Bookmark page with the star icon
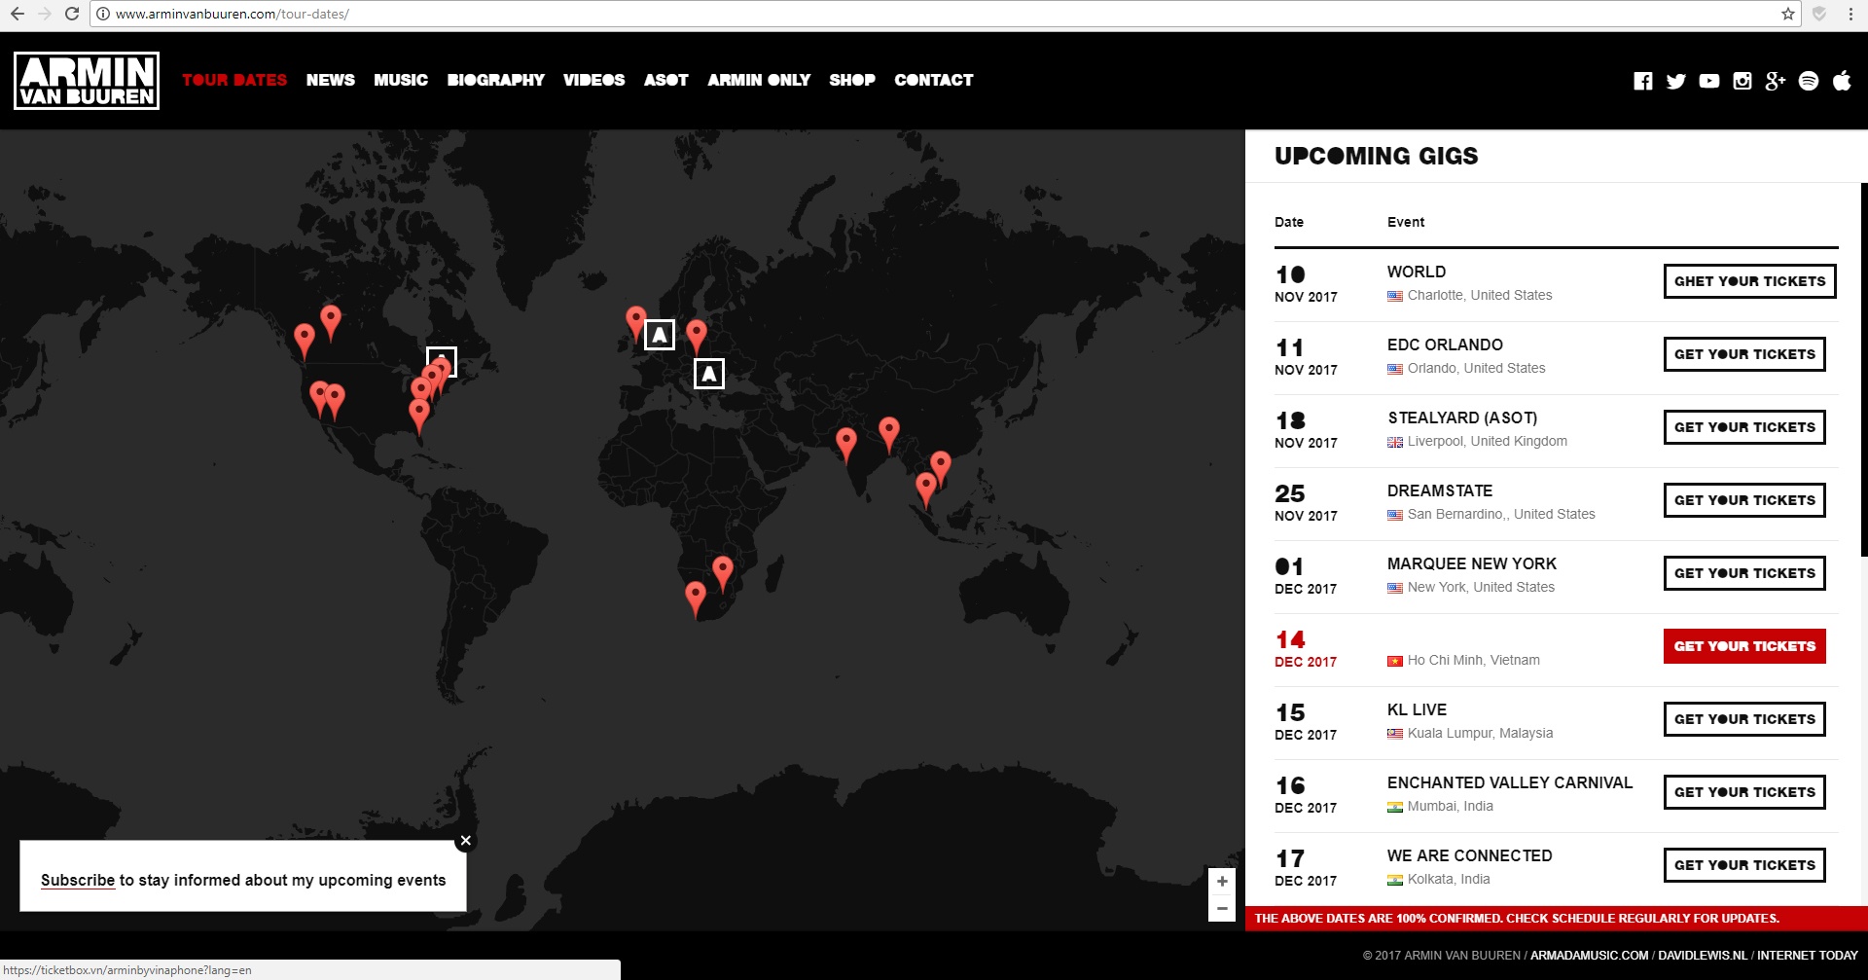 point(1787,14)
